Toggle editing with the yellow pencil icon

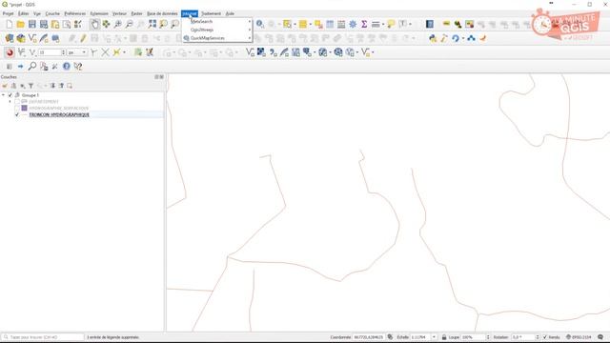(83, 38)
